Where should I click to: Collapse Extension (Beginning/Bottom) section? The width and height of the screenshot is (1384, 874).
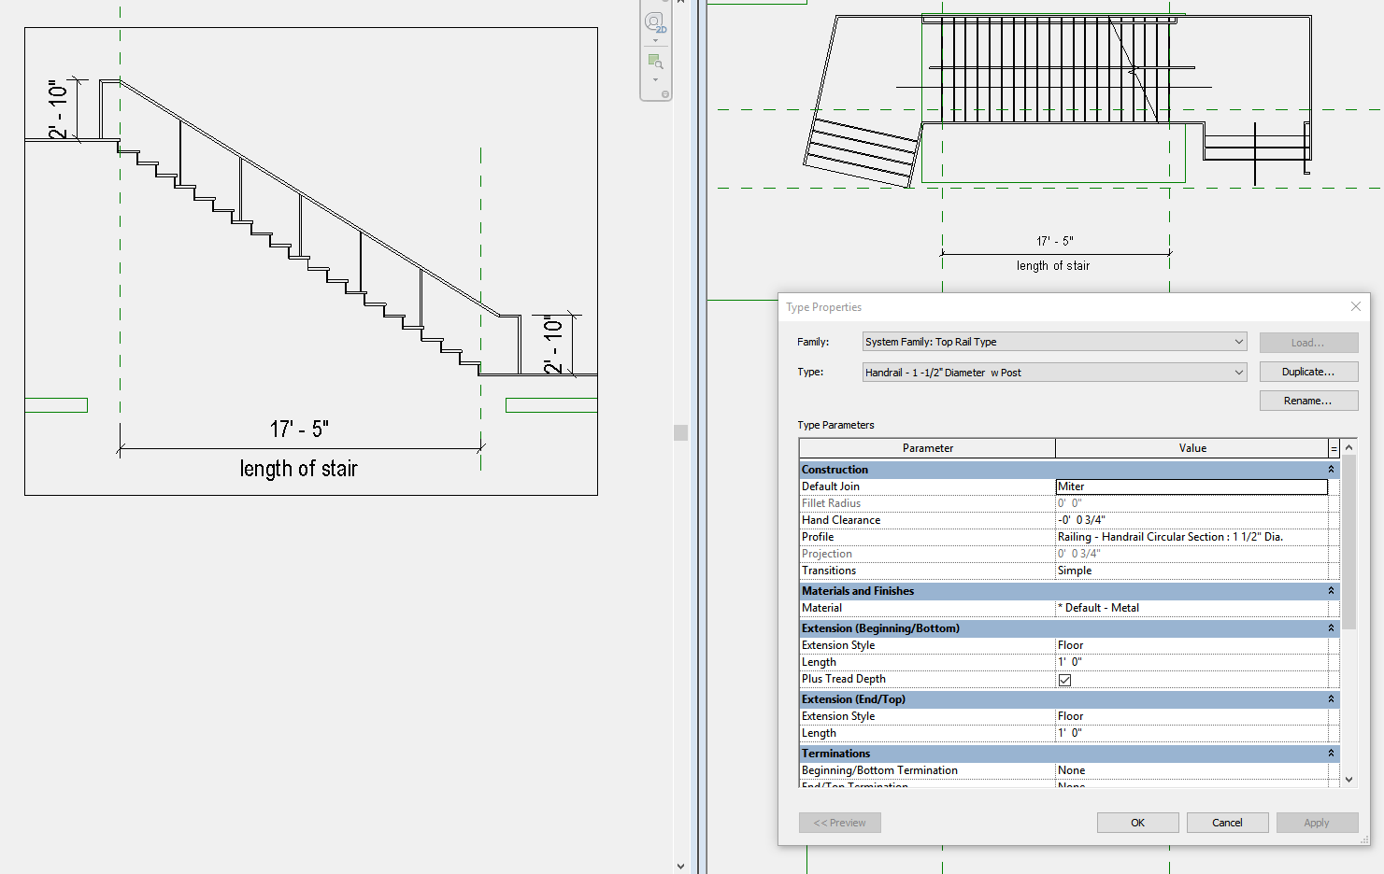pyautogui.click(x=1331, y=628)
